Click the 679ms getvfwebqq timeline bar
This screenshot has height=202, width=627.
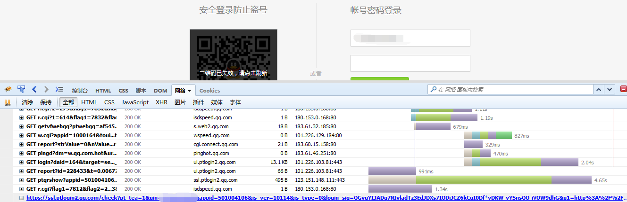click(x=433, y=126)
